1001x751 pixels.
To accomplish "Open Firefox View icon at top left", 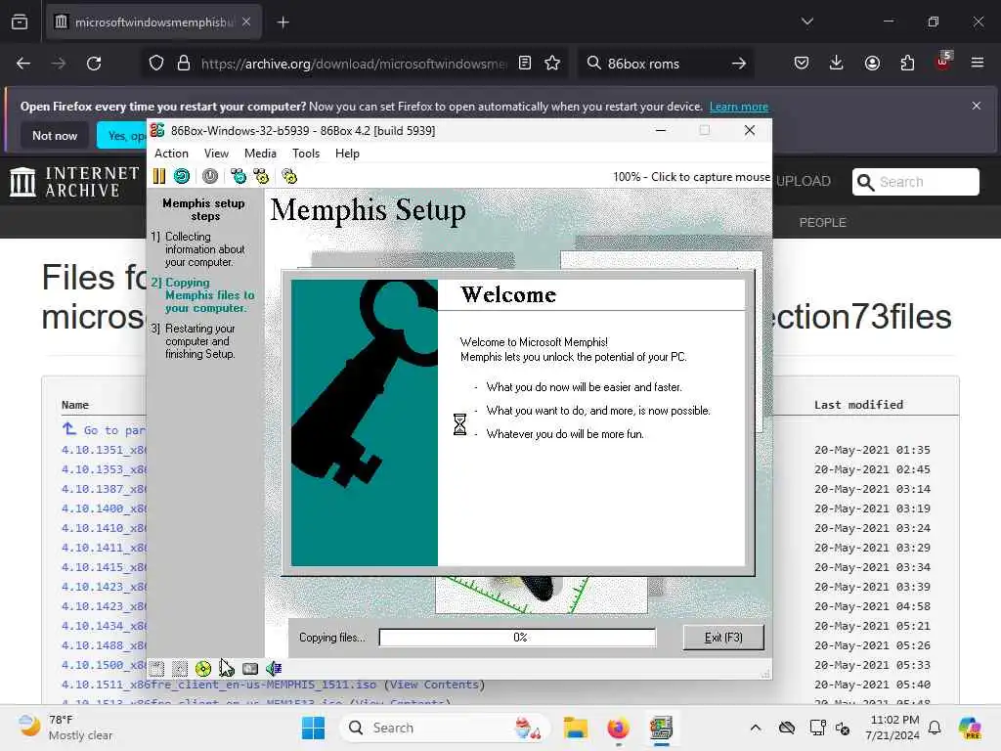I will tap(20, 22).
